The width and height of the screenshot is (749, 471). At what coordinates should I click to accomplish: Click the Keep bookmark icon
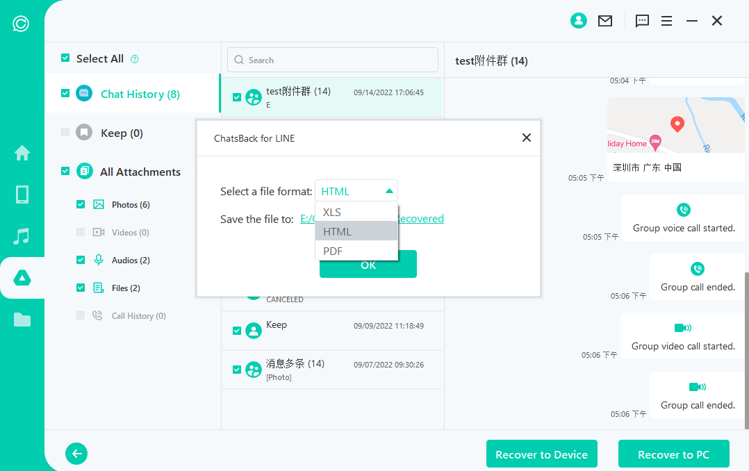pos(84,132)
